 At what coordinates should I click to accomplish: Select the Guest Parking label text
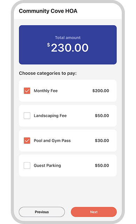point(47,165)
